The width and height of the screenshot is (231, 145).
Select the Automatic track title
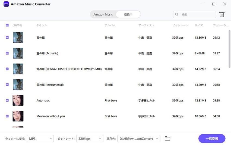[43, 100]
